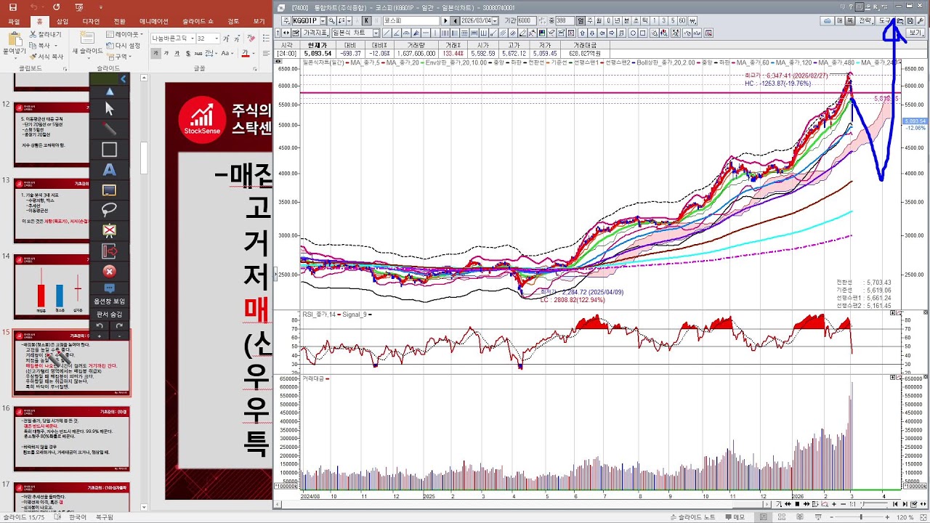The width and height of the screenshot is (930, 523).
Task: Click the period count field showing 6000
Action: click(527, 20)
